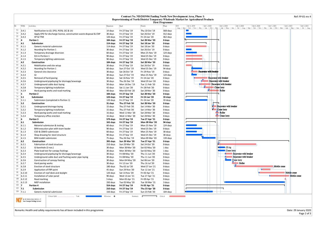Click the Milestone diamond symbol in legend
Viewport: 326px width, 230px height.
[x=114, y=196]
